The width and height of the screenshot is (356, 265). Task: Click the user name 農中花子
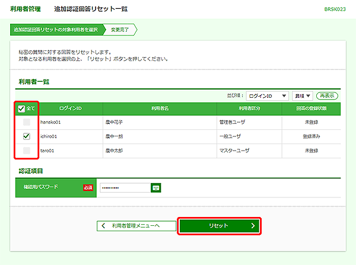pyautogui.click(x=114, y=122)
